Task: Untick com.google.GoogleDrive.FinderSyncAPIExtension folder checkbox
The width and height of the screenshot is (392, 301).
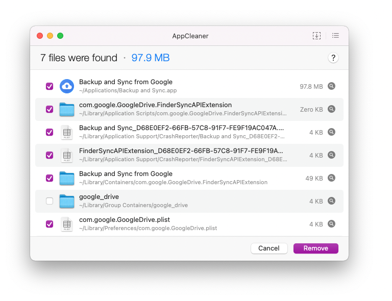Action: click(x=50, y=109)
